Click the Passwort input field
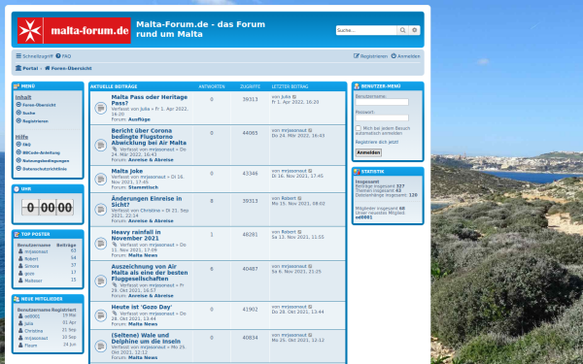 (x=382, y=117)
